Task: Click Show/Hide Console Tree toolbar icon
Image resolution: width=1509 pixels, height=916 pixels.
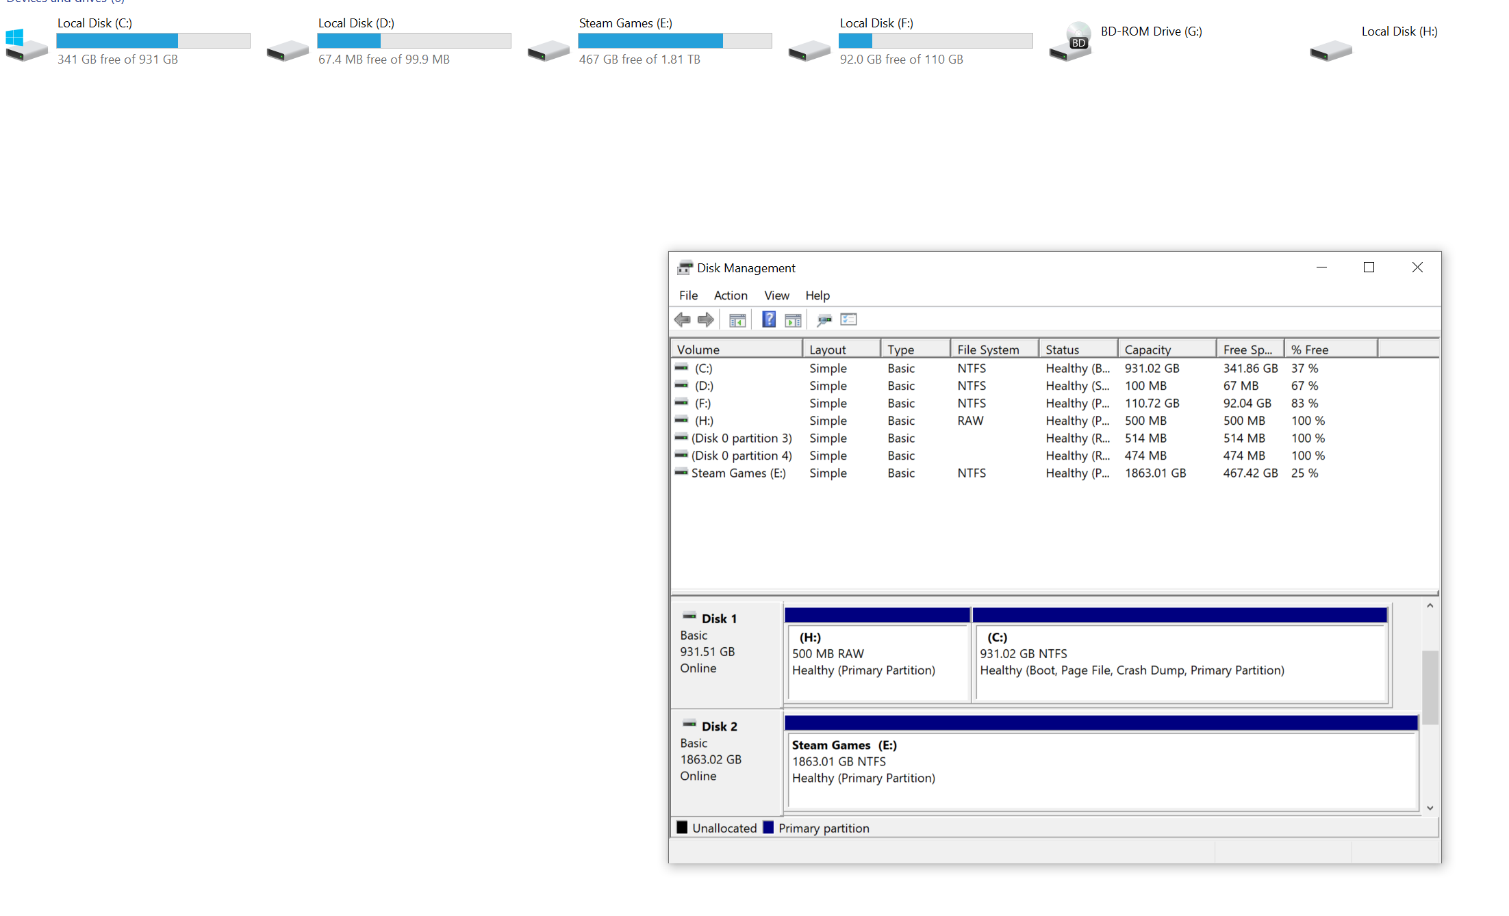Action: click(x=737, y=319)
